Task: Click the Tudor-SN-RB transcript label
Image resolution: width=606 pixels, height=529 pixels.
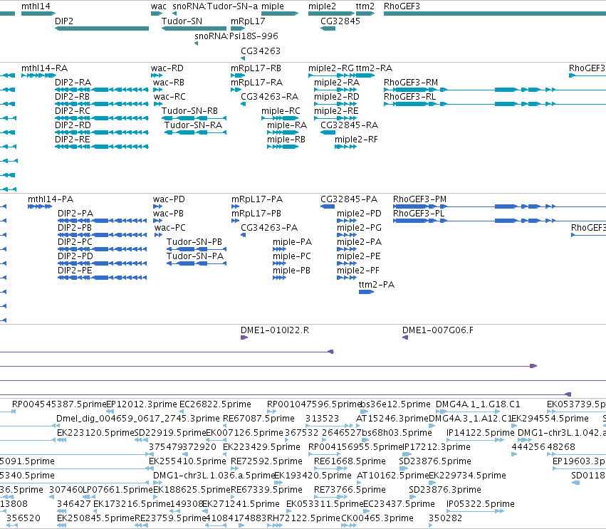Action: point(189,111)
